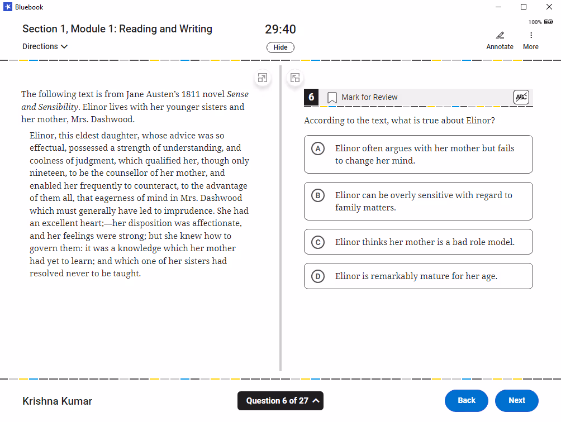
Task: Click the section title 'Section 1, Module 1'
Action: coord(117,29)
